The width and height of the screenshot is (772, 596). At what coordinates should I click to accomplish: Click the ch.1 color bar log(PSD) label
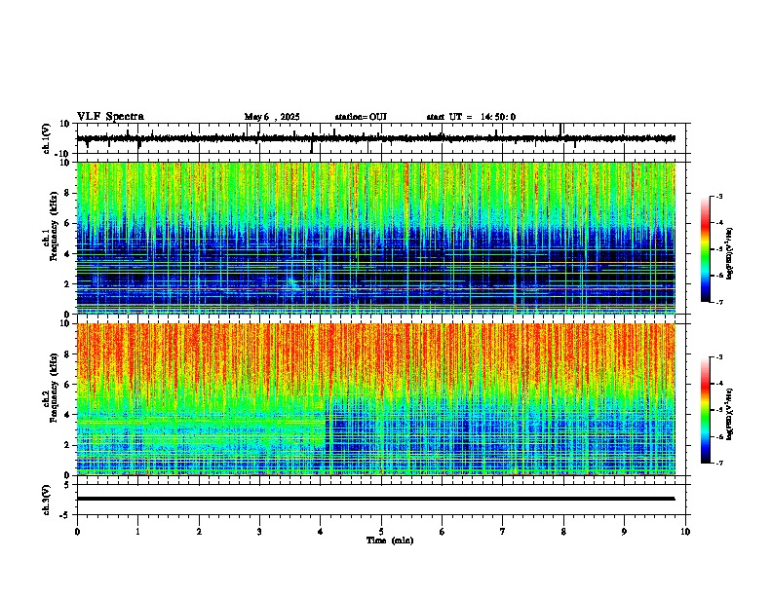point(729,253)
